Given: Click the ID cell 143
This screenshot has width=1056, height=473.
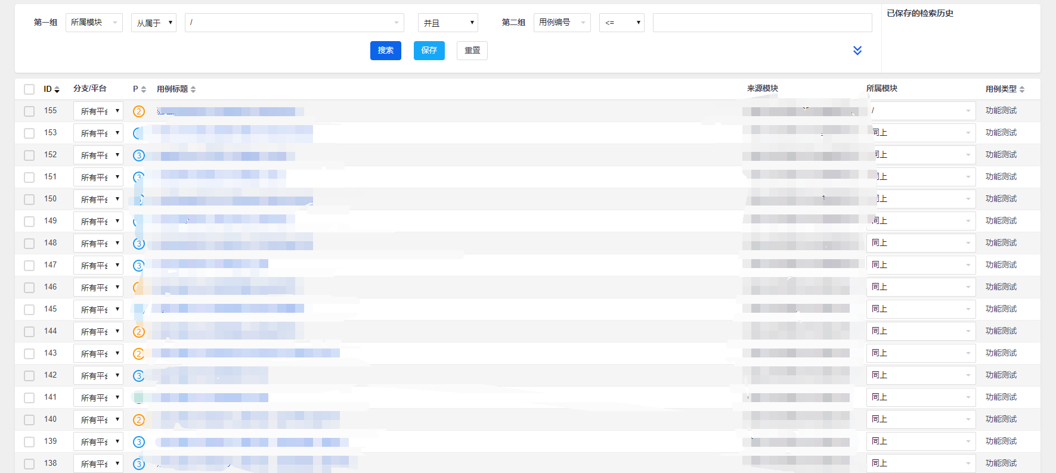Looking at the screenshot, I should tap(51, 353).
